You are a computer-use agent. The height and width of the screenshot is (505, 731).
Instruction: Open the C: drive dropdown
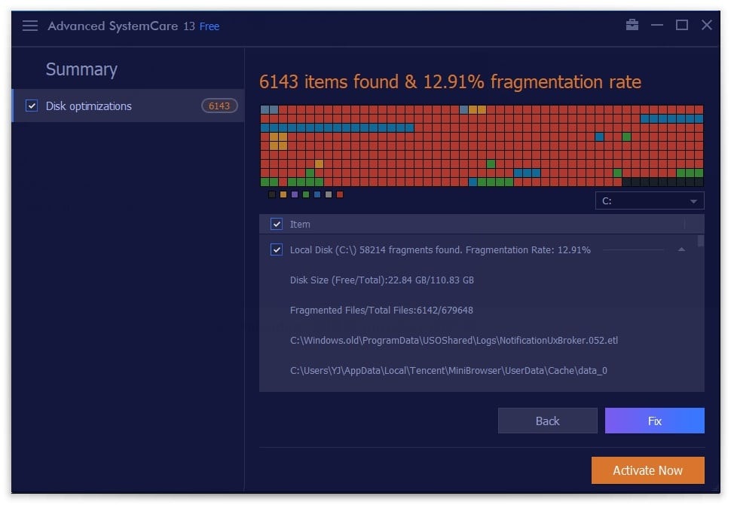[x=650, y=201]
